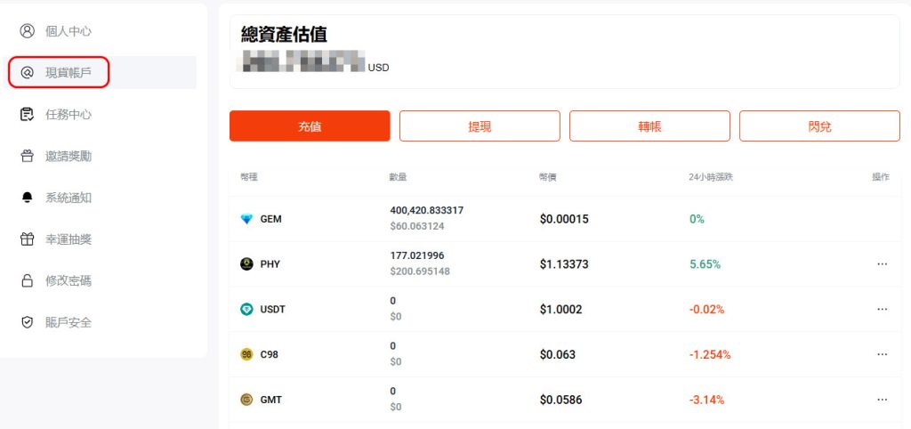Click the 總資產估值 heading
The height and width of the screenshot is (429, 911).
click(x=284, y=35)
